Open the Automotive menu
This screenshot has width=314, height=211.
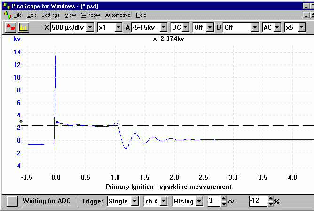pos(118,15)
